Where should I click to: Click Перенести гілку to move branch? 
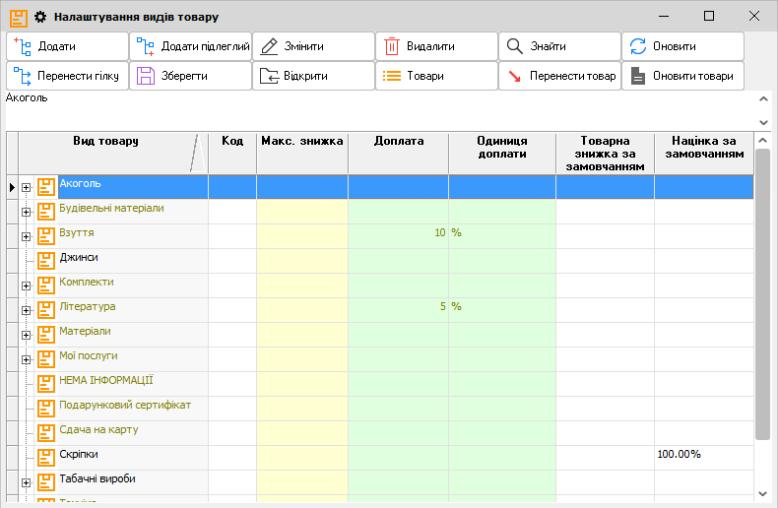point(67,76)
